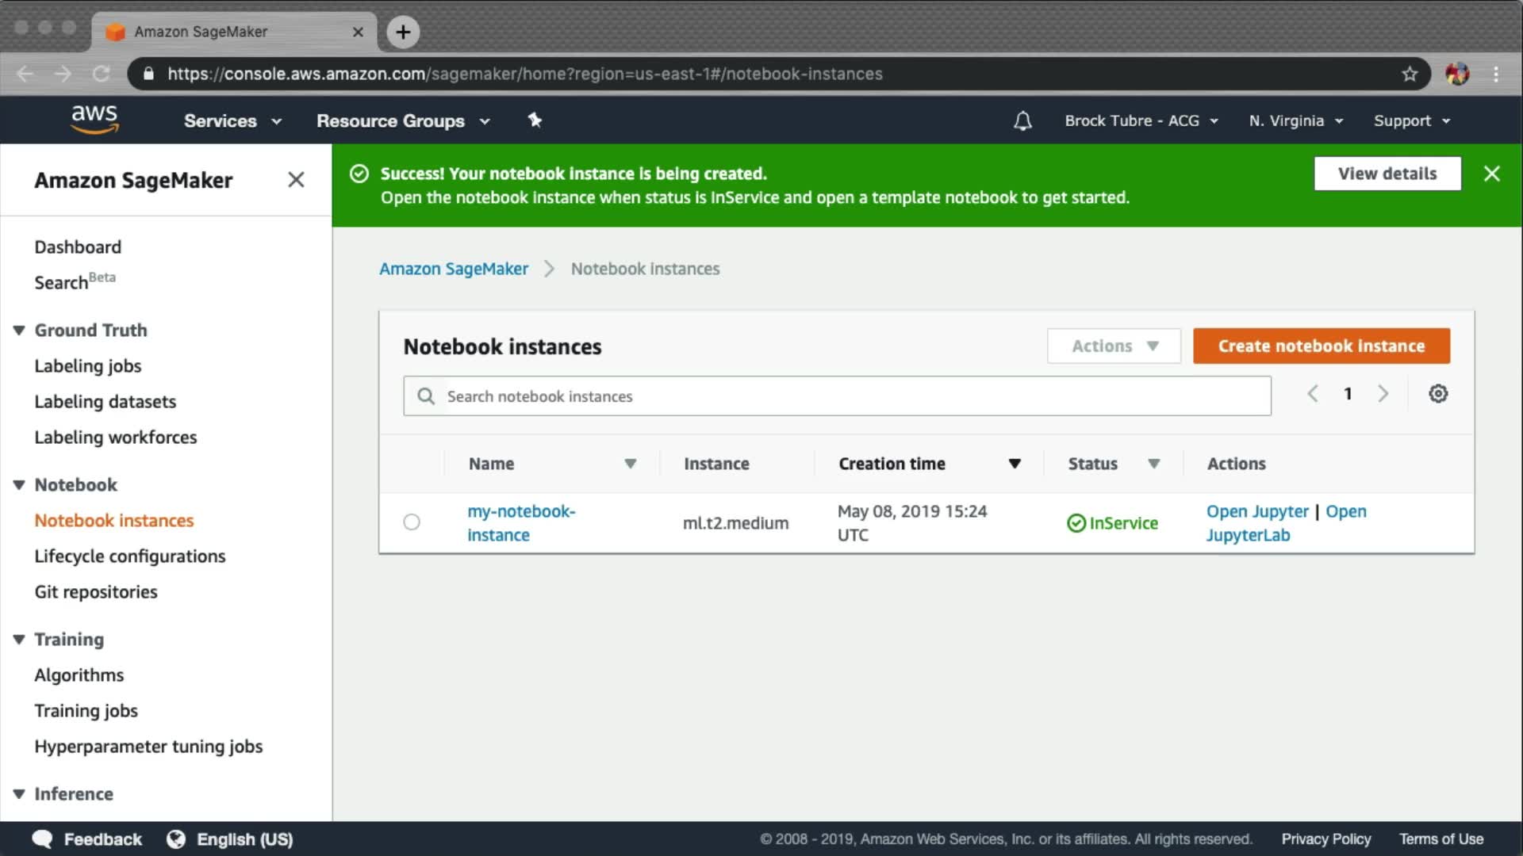Go to Lifecycle configurations
The image size is (1523, 856).
coord(129,556)
